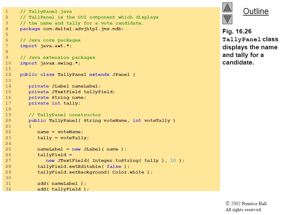Click 'add( nameLabel );' line
This screenshot has height=215, width=287.
[x=62, y=184]
